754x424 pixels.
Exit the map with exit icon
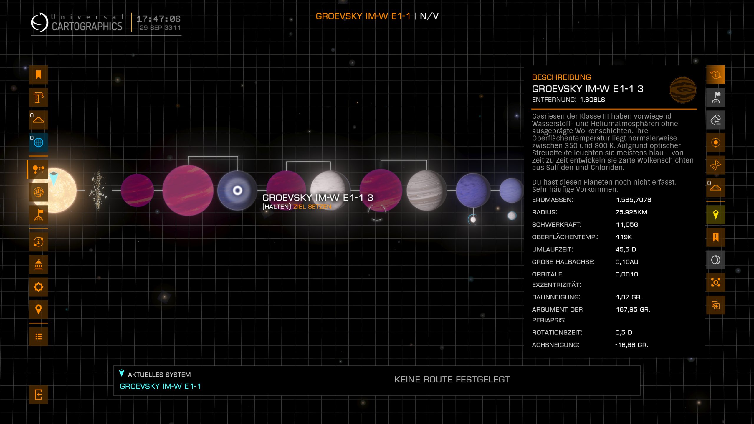(x=38, y=394)
